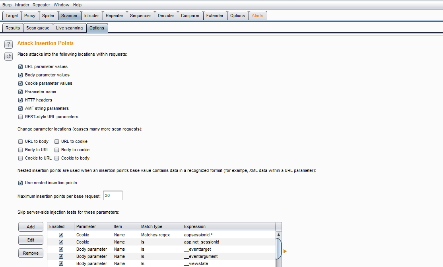Click the Enabled column header

click(60, 226)
